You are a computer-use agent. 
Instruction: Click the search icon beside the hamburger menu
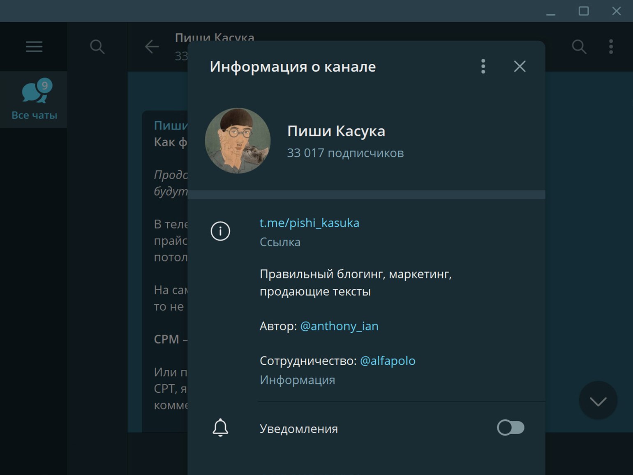97,46
